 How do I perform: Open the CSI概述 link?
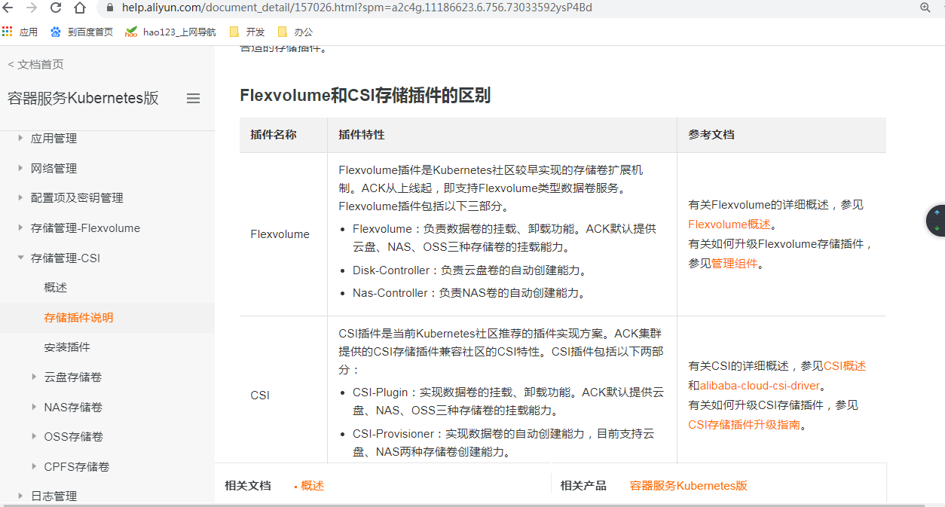coord(845,365)
